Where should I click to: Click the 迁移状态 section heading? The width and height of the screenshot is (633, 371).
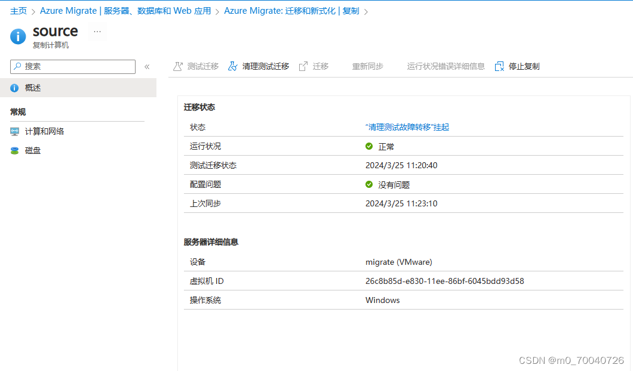[199, 107]
